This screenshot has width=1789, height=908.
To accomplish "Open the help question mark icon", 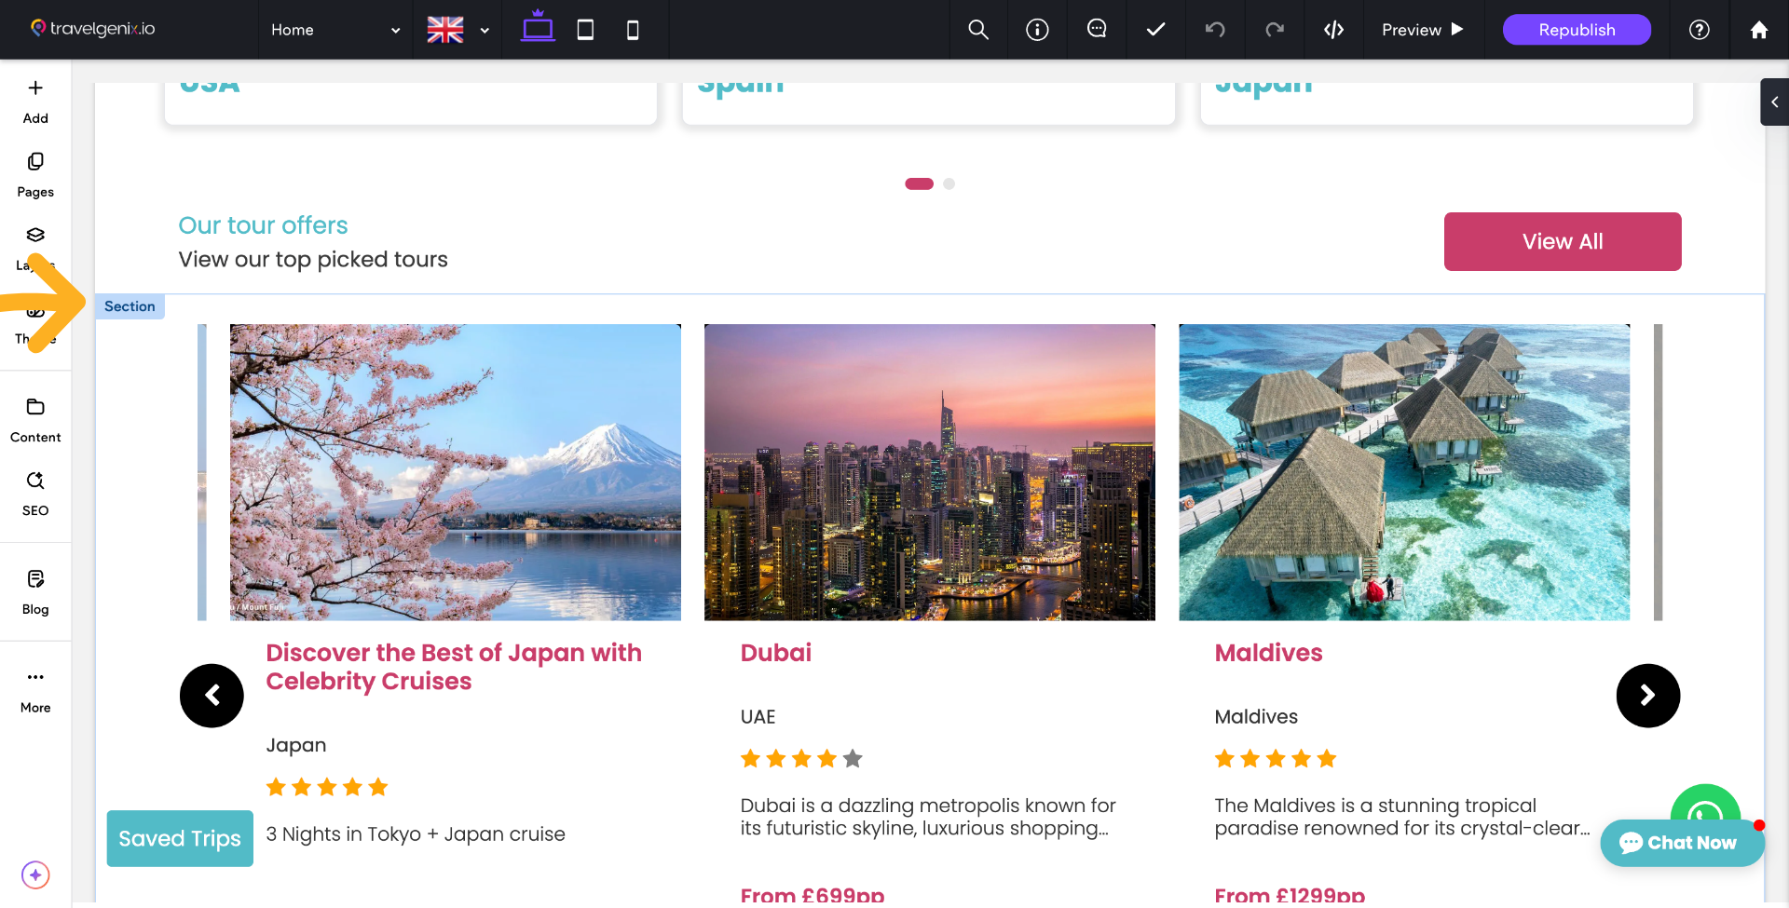I will tap(1699, 30).
